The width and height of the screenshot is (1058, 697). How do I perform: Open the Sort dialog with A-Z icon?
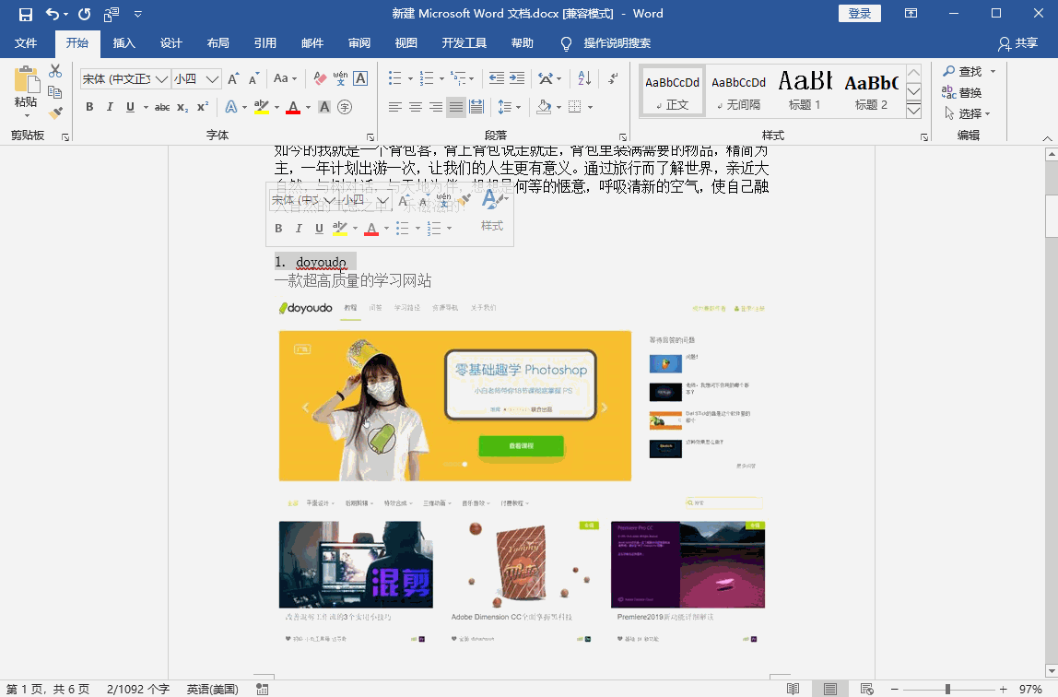(583, 77)
